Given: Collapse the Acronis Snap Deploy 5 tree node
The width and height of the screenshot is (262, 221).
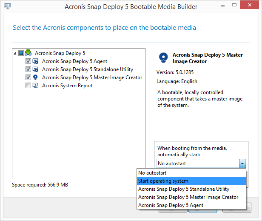Looking at the screenshot, I should [15, 53].
